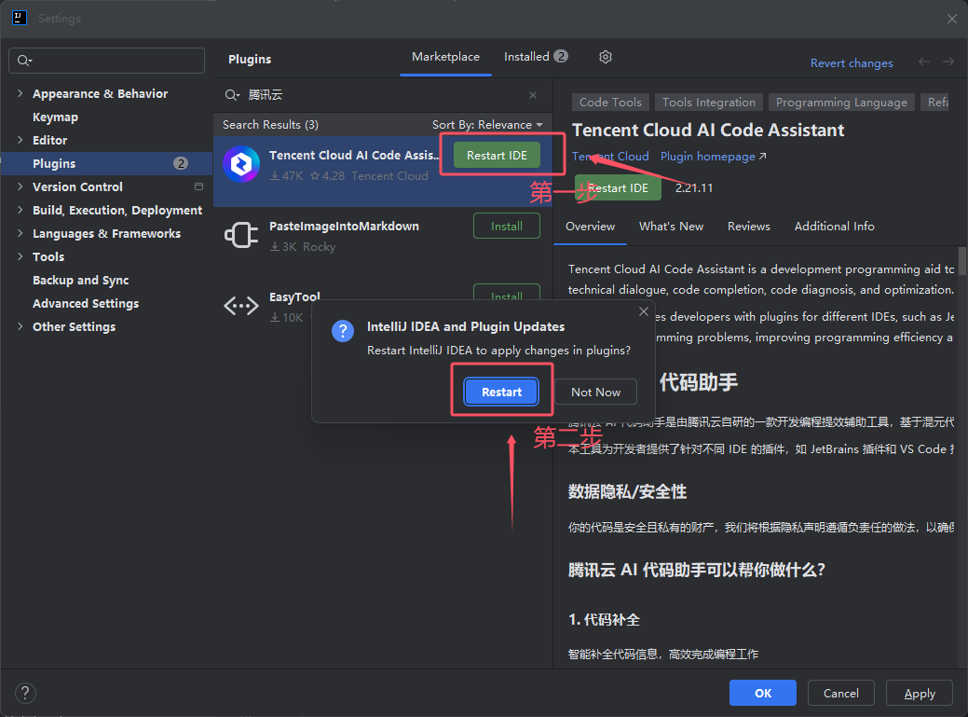Screen dimensions: 968x717
Task: Open the Sort By Relevance dropdown
Action: pyautogui.click(x=487, y=125)
